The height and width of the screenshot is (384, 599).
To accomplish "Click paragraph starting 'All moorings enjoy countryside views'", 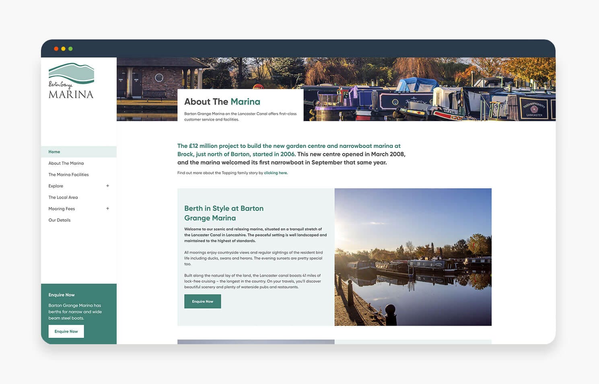I will 253,258.
